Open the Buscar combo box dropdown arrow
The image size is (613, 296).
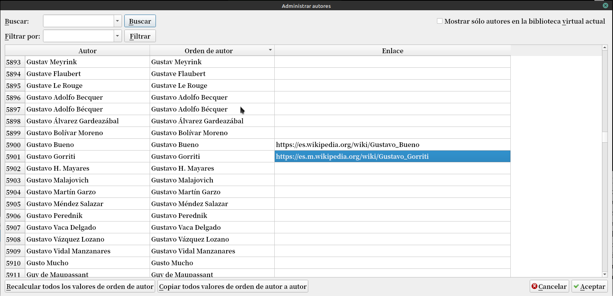pyautogui.click(x=117, y=21)
